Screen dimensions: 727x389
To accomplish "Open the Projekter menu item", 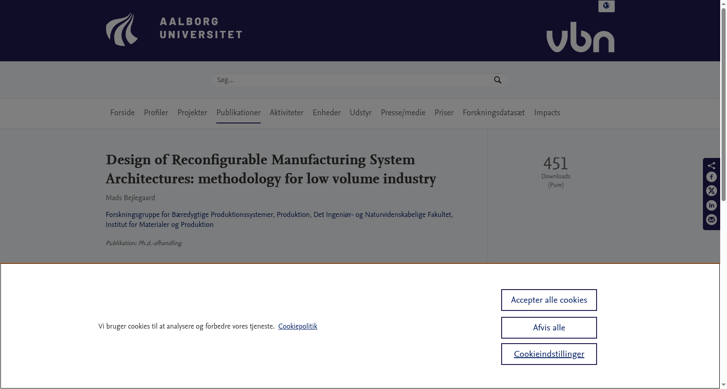I will [x=192, y=113].
